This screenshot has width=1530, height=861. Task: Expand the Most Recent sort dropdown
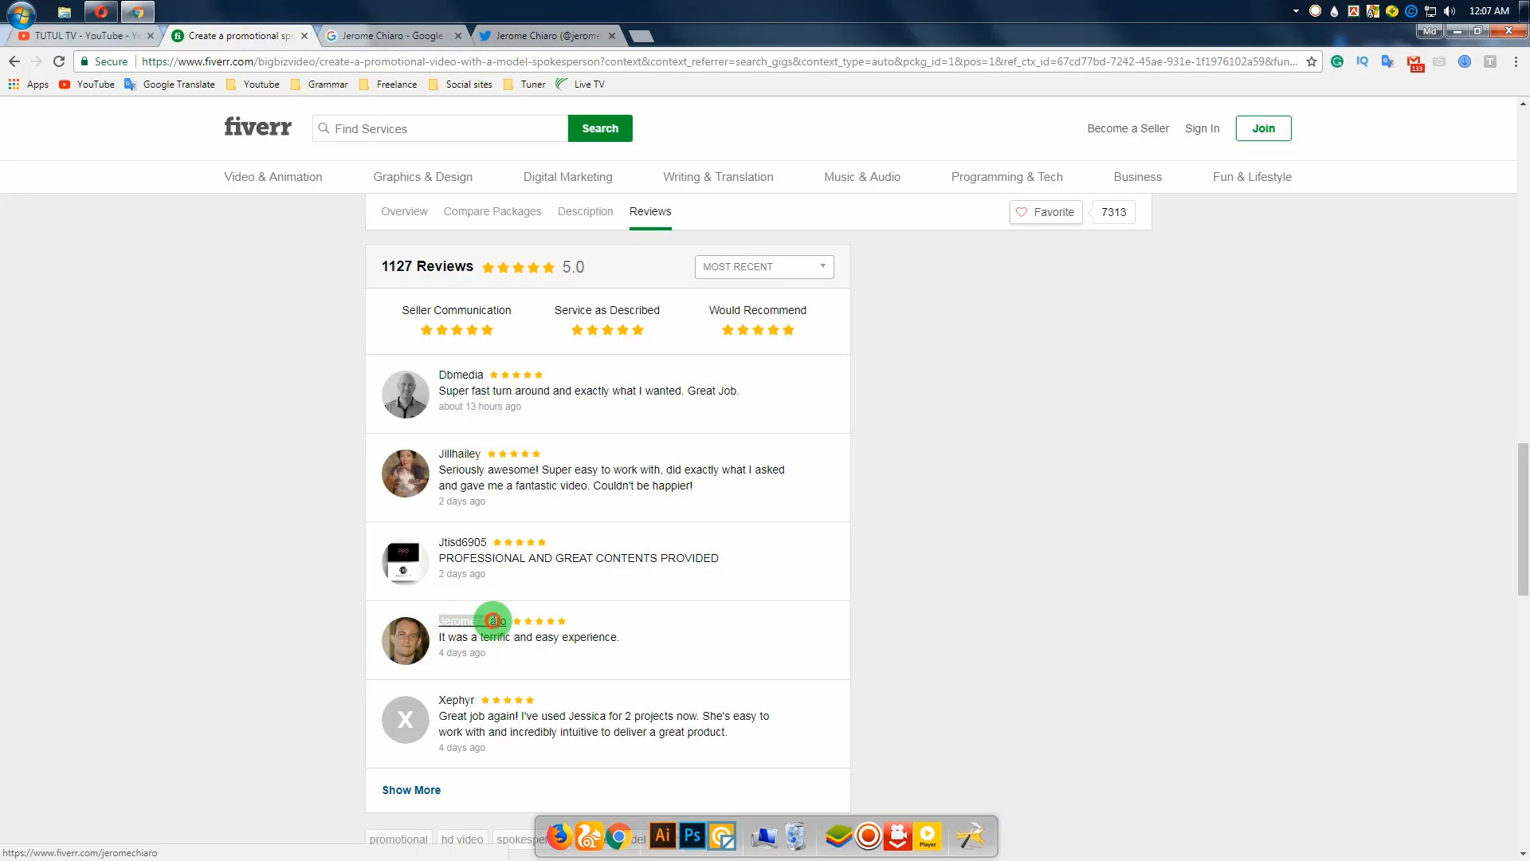(763, 267)
